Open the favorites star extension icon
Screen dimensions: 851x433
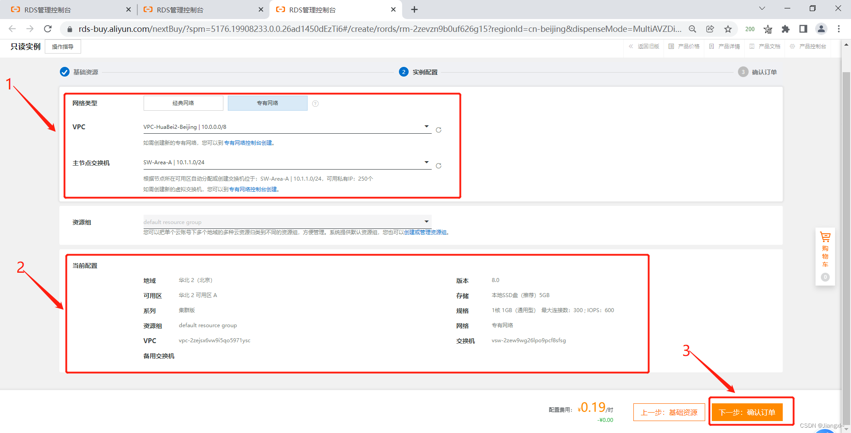pyautogui.click(x=768, y=29)
